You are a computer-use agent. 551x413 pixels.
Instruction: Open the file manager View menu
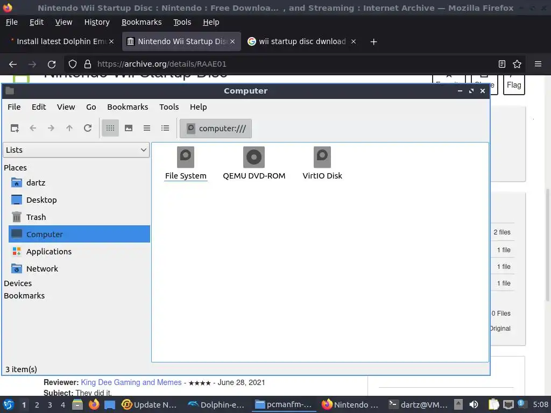(66, 107)
